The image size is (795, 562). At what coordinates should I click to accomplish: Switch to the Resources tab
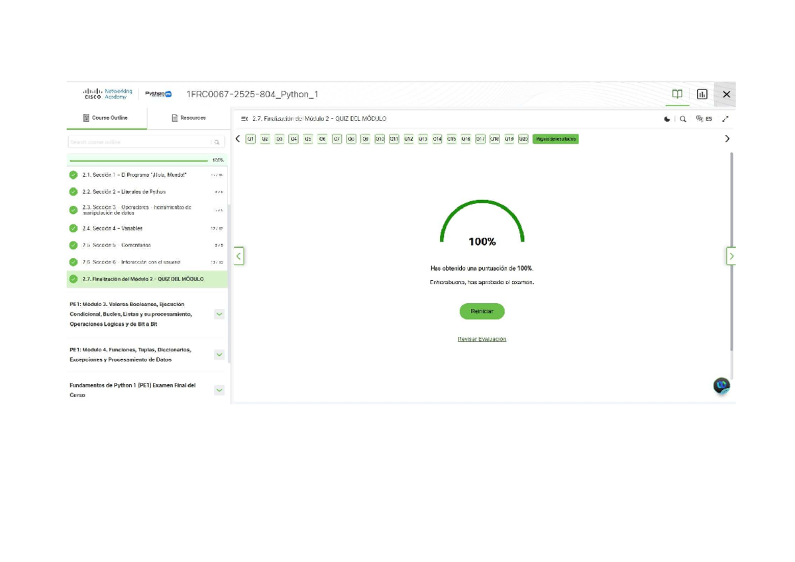click(x=188, y=118)
